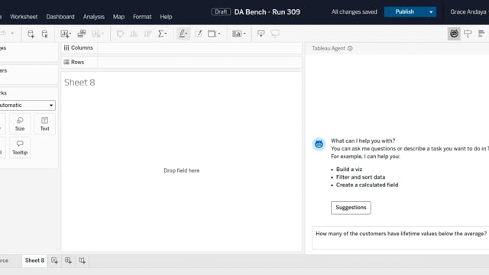Click the Duplicate sheet icon
Screen dimensions: 489x275
click(x=82, y=34)
